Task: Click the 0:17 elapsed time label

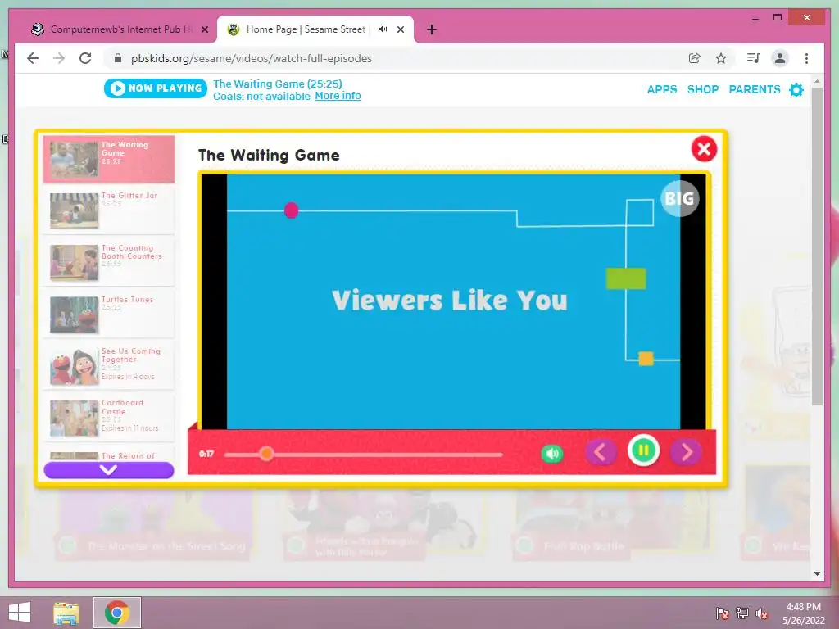Action: pyautogui.click(x=206, y=454)
